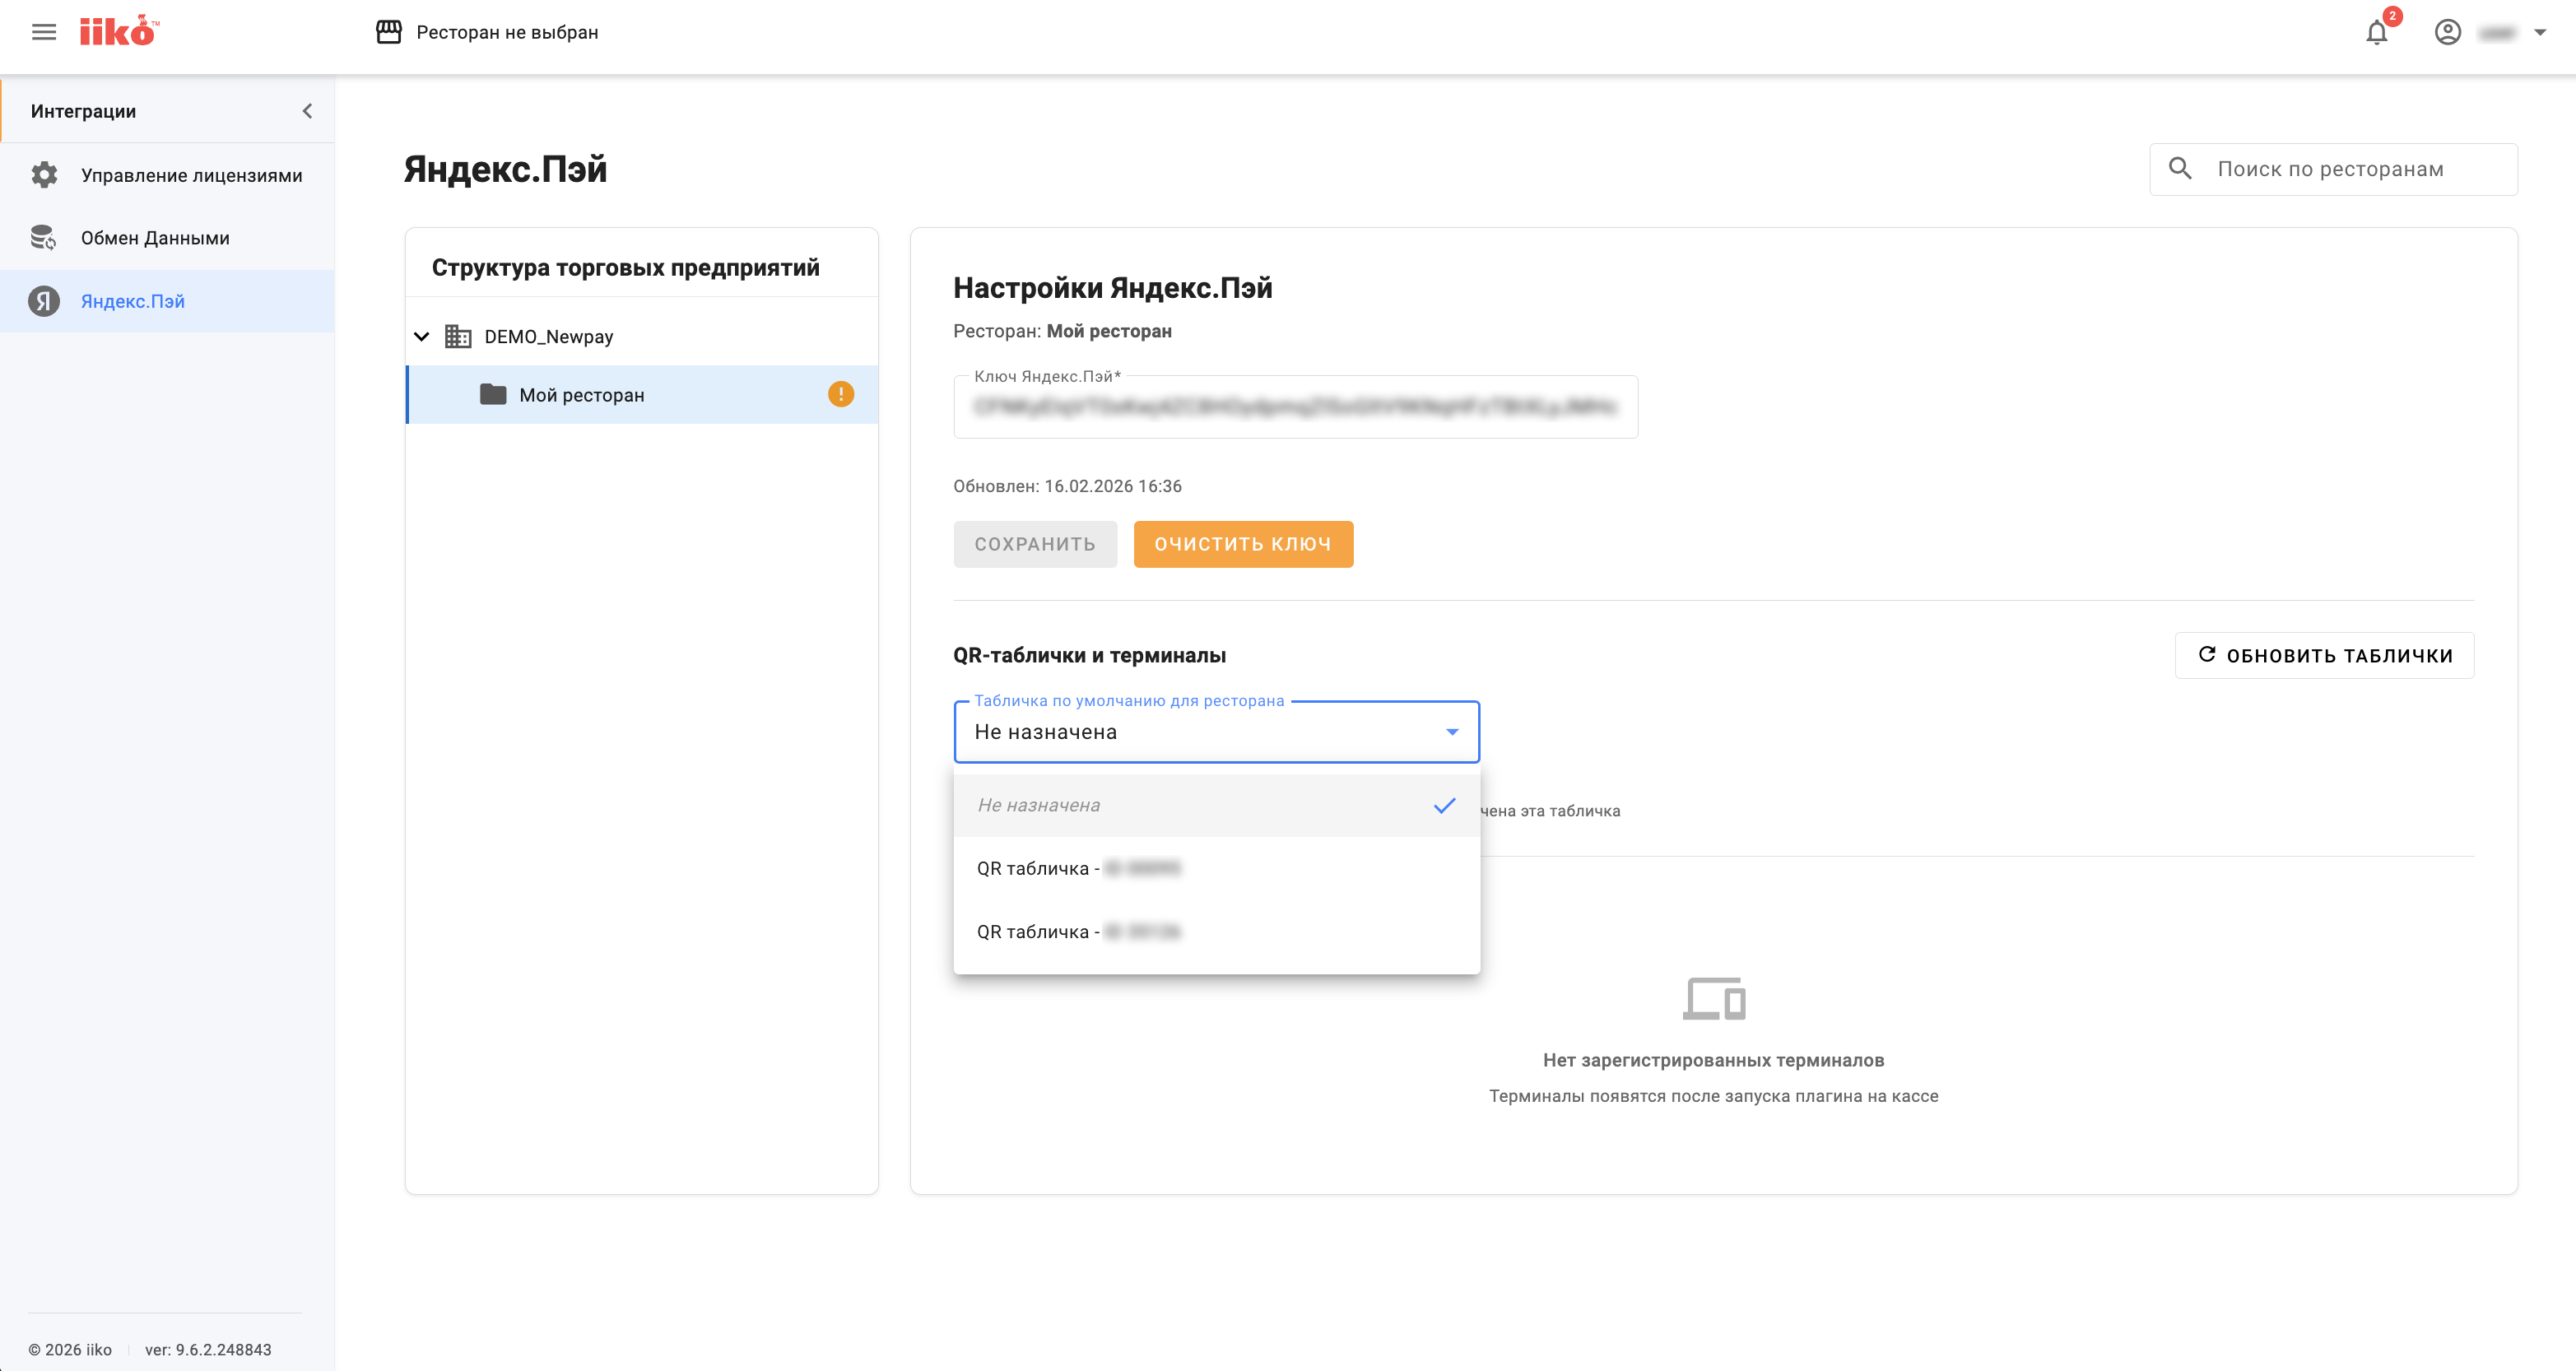Click the search magnifier icon
The image size is (2576, 1371).
coord(2180,168)
